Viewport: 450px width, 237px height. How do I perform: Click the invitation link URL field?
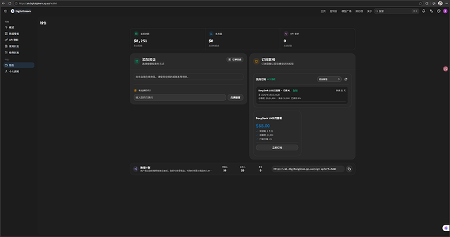coord(308,169)
